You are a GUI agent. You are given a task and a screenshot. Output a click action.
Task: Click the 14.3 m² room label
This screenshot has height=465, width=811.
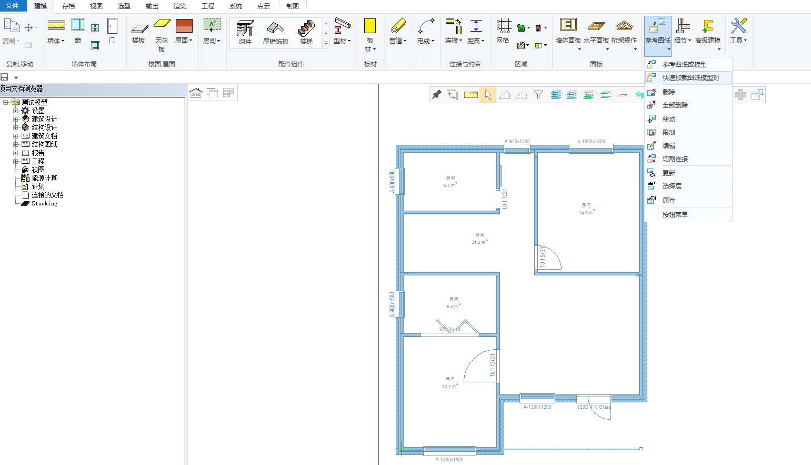[587, 212]
